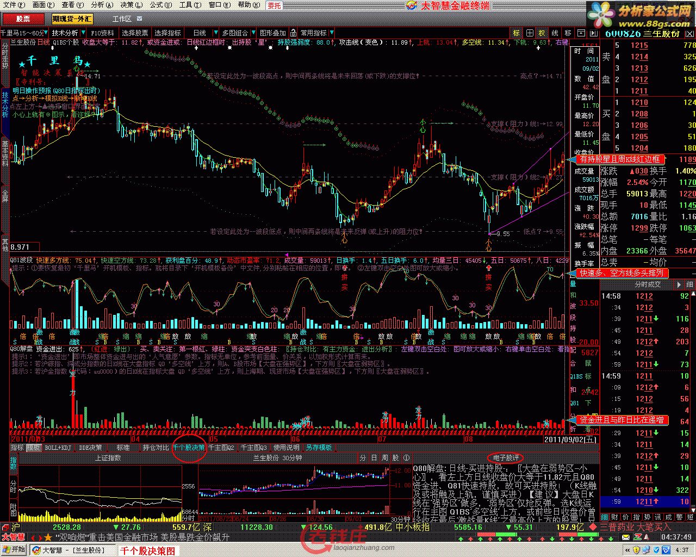Image resolution: width=696 pixels, height=557 pixels.
Task: Switch mini chart to 分 period
Action: point(363,458)
